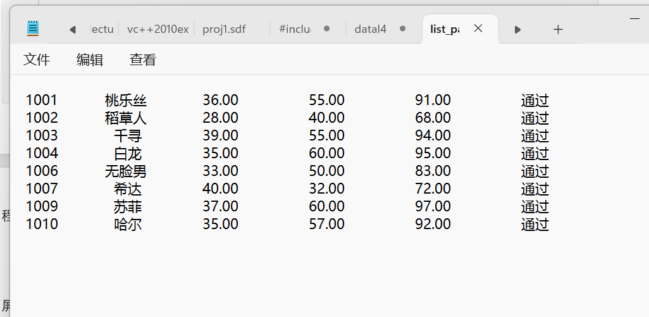Switch to the vc++2010ex tab

pos(158,29)
